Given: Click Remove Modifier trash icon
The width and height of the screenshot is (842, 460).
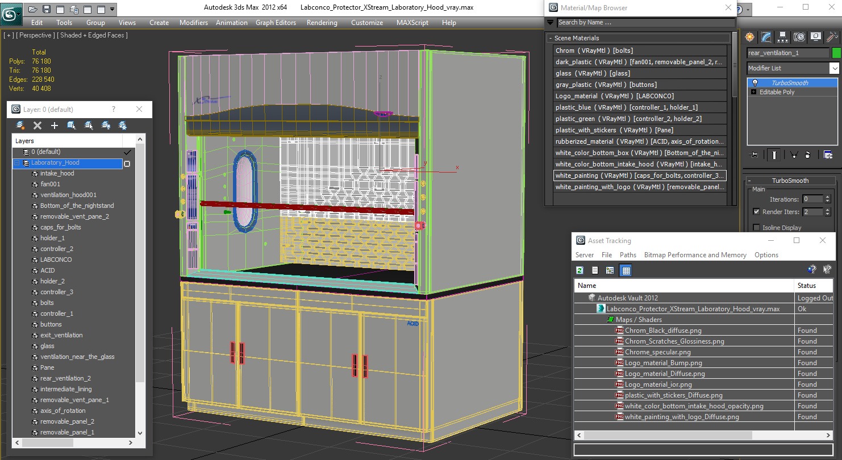Looking at the screenshot, I should pyautogui.click(x=808, y=154).
